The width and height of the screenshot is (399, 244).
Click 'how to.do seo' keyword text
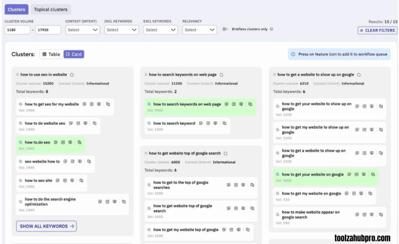click(37, 142)
